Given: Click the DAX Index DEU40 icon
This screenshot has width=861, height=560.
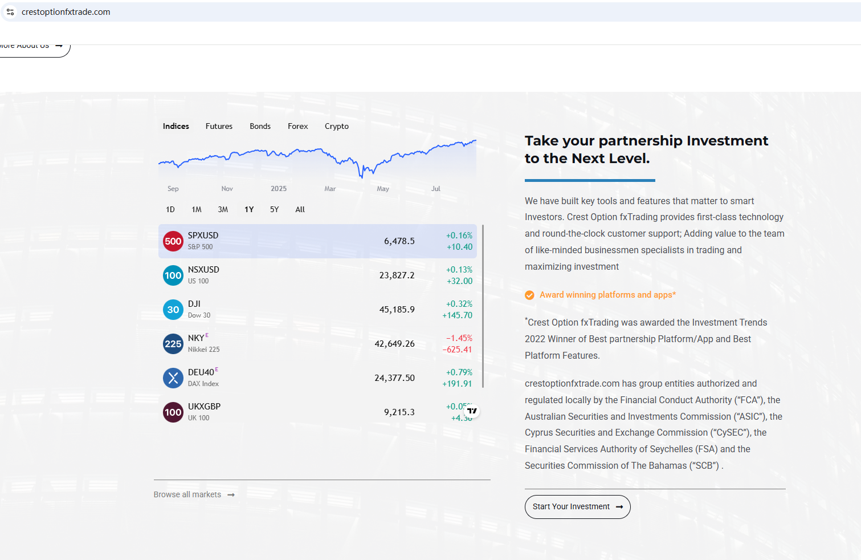Looking at the screenshot, I should pyautogui.click(x=173, y=378).
